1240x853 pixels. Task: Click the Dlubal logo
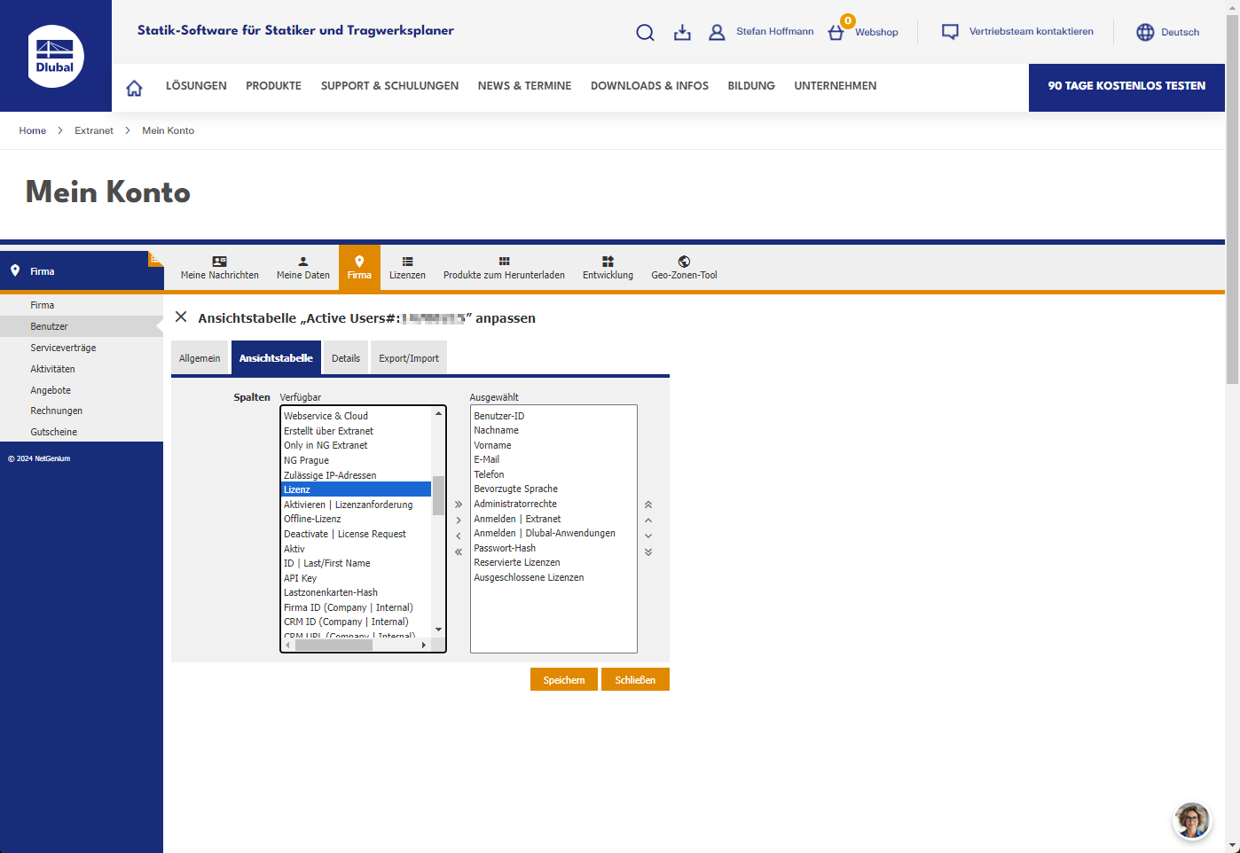coord(55,55)
